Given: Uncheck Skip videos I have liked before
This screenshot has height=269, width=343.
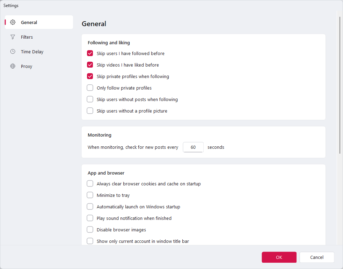Looking at the screenshot, I should pos(90,65).
